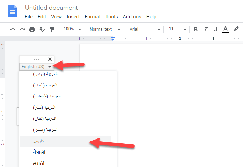Click the three-dot handle on language panel
Screen dimensions: 243x167
[37, 59]
